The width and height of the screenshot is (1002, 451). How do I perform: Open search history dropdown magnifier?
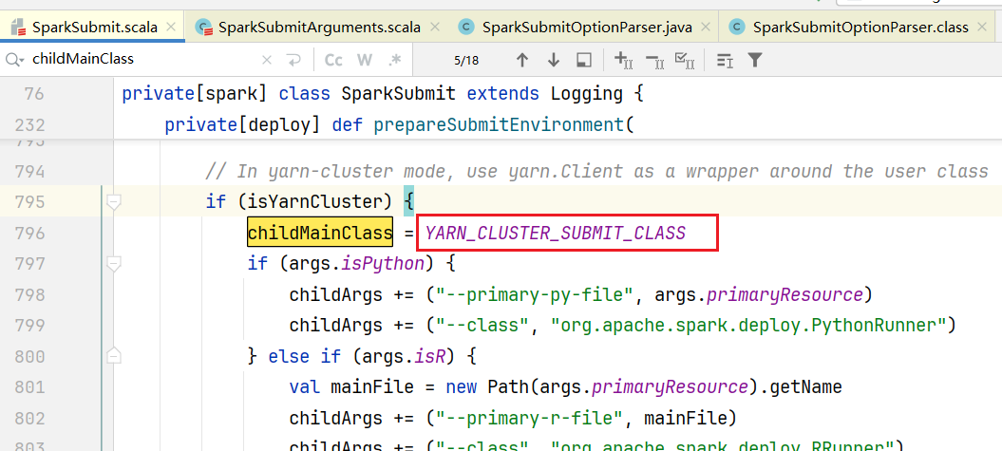pos(14,60)
